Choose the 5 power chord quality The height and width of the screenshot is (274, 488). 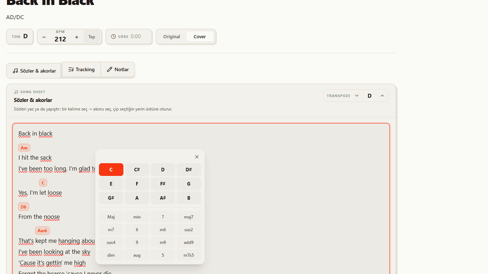tap(163, 255)
